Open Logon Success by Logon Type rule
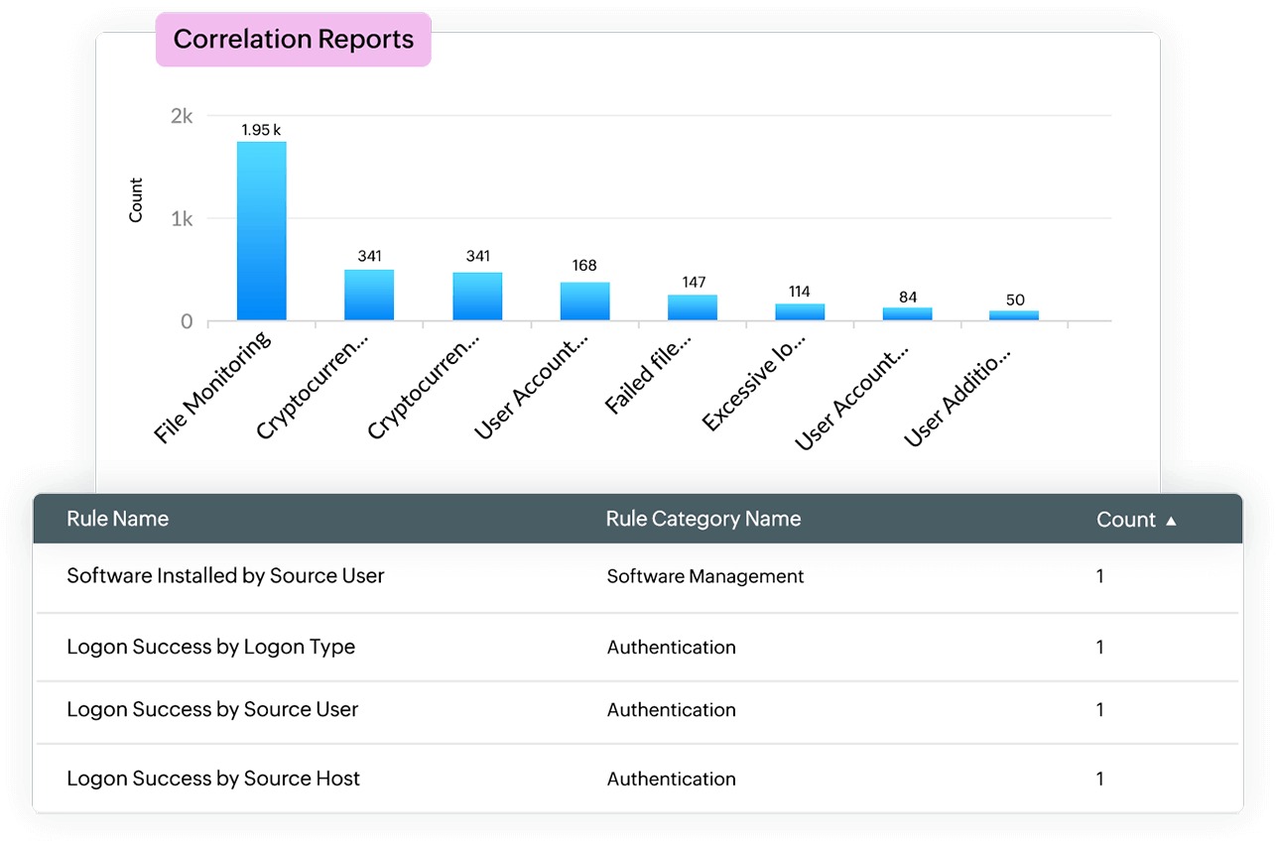This screenshot has width=1276, height=846. click(x=210, y=647)
